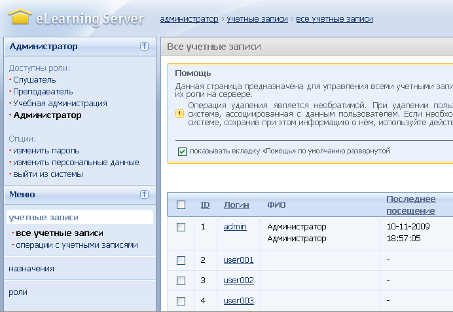This screenshot has height=312, width=453.
Task: Click администратор in the breadcrumb
Action: pyautogui.click(x=189, y=19)
